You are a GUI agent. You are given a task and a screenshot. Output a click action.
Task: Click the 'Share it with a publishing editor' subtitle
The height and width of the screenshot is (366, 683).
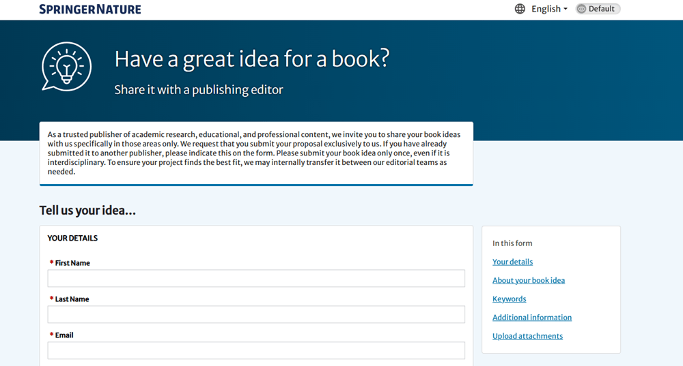199,89
